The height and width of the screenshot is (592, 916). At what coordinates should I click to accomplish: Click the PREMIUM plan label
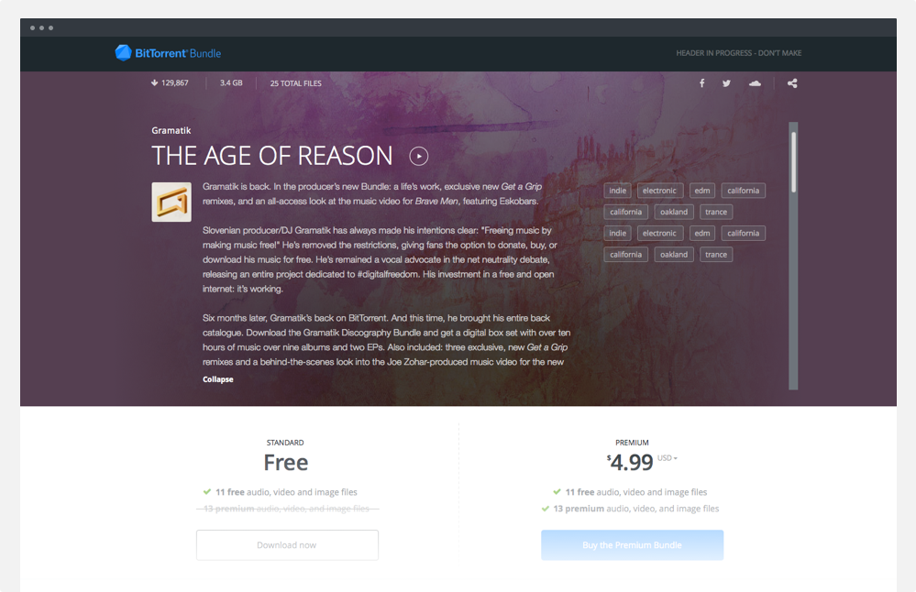point(632,443)
